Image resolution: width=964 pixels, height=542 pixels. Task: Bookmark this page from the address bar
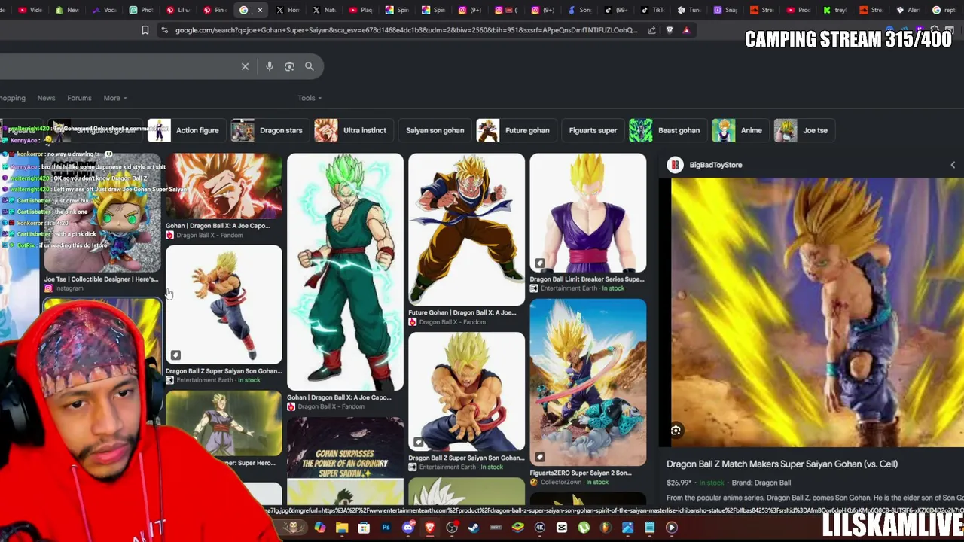click(x=145, y=30)
